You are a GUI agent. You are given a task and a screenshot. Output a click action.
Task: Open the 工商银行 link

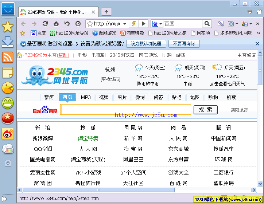coord(224,173)
